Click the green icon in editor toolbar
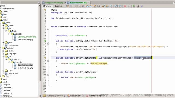Image resolution: width=175 pixels, height=98 pixels. click(x=134, y=6)
